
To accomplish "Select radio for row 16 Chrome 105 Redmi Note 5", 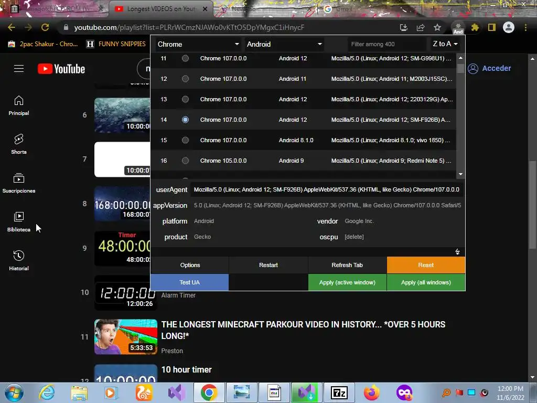I will click(185, 161).
